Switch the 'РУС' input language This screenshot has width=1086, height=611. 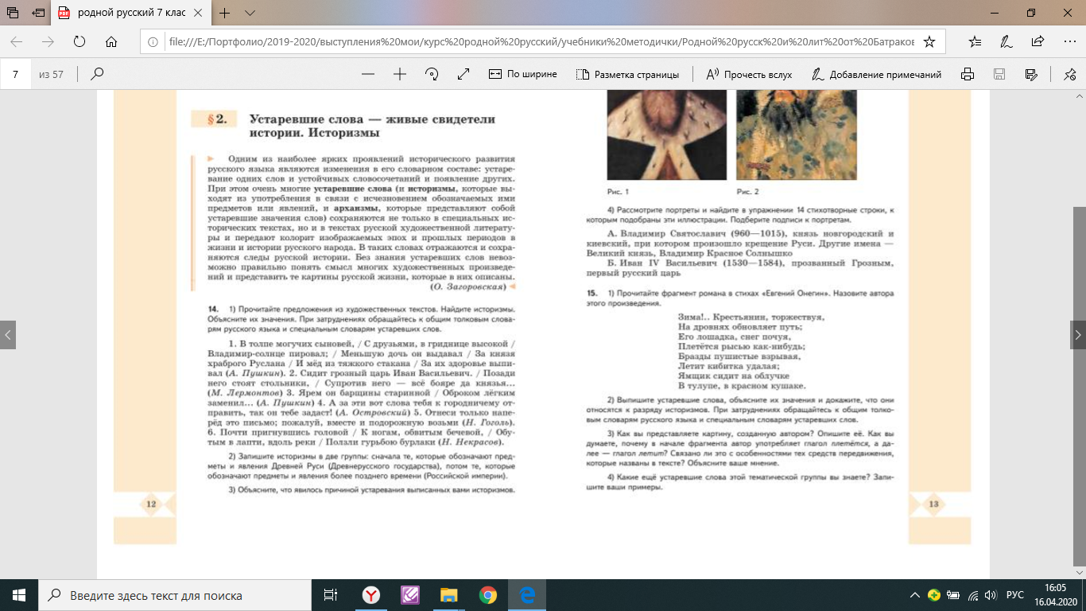(x=1015, y=595)
